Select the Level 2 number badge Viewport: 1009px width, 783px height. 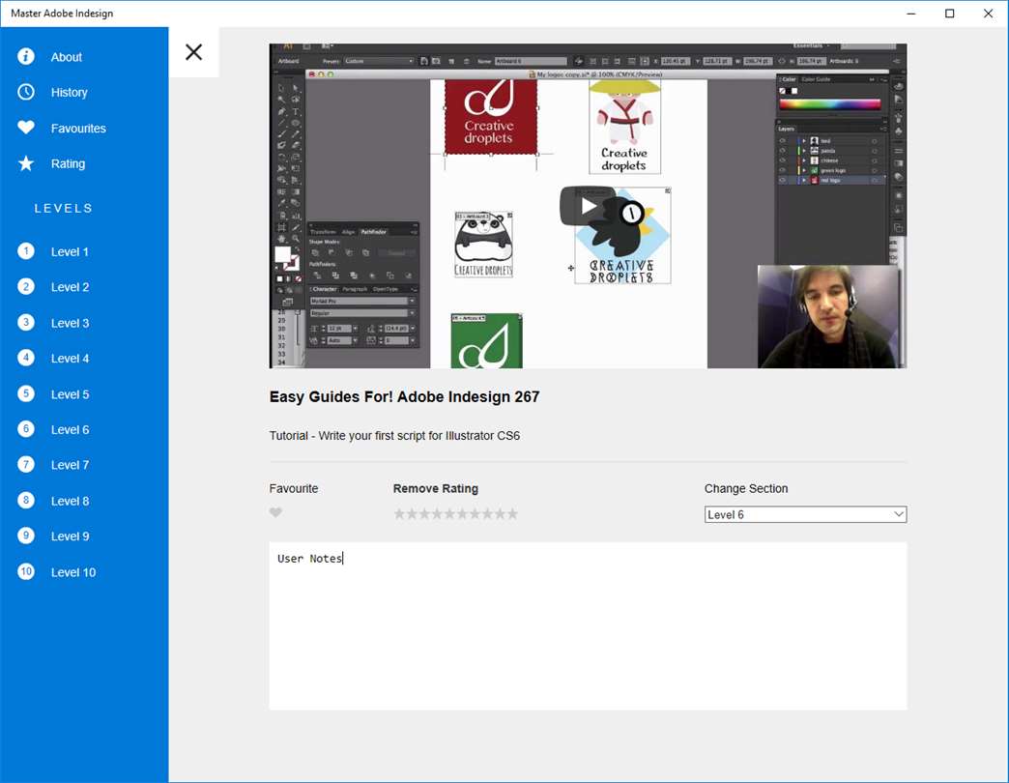click(26, 287)
